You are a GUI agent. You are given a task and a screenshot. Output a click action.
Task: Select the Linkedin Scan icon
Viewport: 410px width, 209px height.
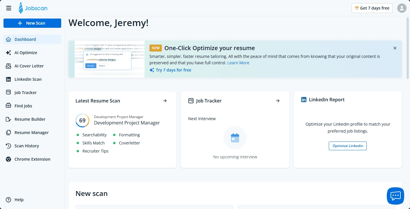coord(8,79)
